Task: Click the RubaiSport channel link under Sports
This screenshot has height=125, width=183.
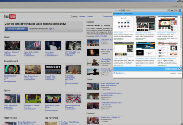Action: click(x=9, y=109)
